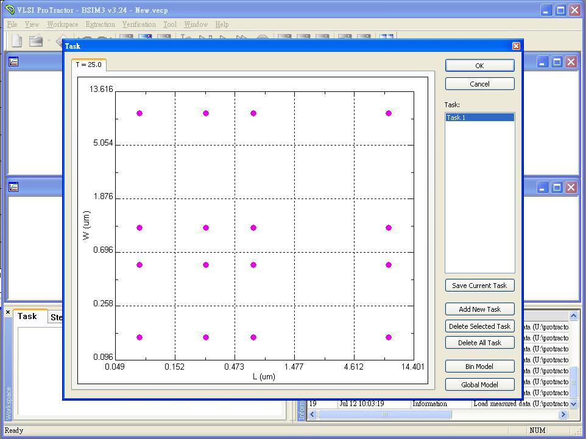Click the Open folder toolbar icon
586x439 pixels.
(36, 41)
